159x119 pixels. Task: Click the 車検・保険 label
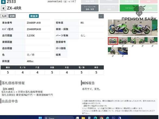point(62,29)
